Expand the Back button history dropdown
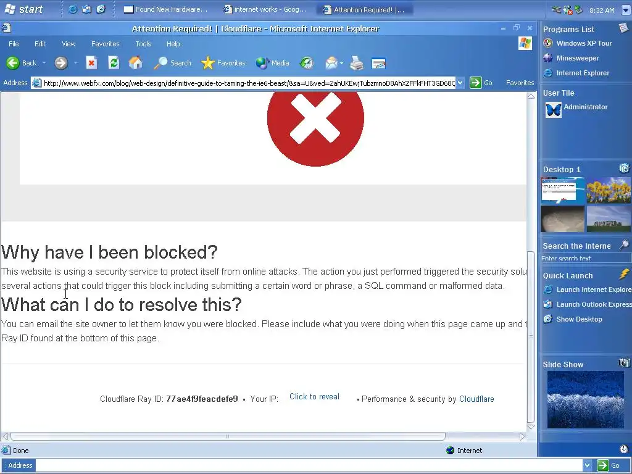 click(x=44, y=63)
